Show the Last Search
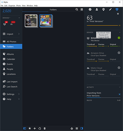The width and height of the screenshot is (123, 131). tap(11, 86)
